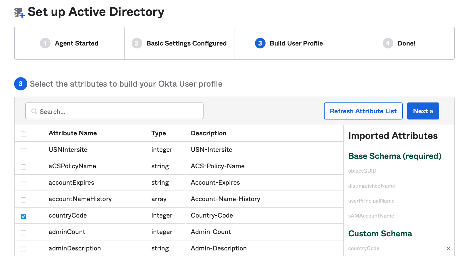Select the adminCount checkbox
460x256 pixels.
[x=23, y=233]
